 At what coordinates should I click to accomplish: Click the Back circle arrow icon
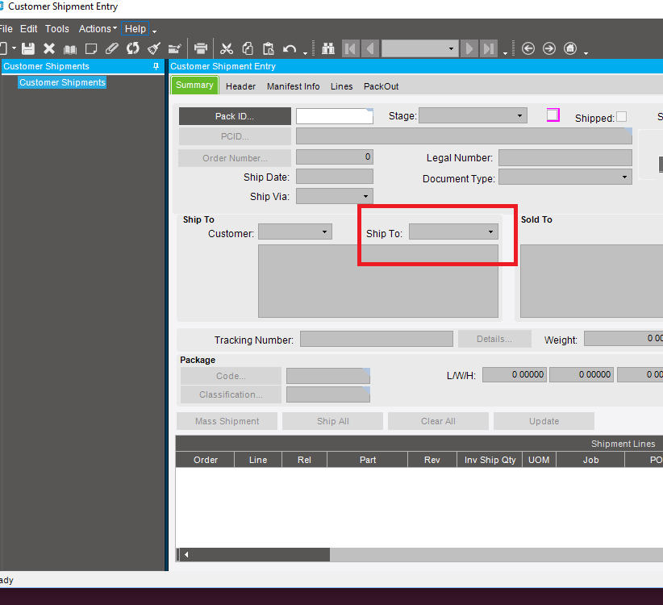(528, 48)
